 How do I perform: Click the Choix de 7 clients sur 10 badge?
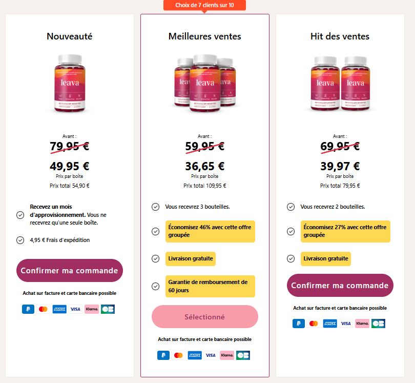pos(204,5)
